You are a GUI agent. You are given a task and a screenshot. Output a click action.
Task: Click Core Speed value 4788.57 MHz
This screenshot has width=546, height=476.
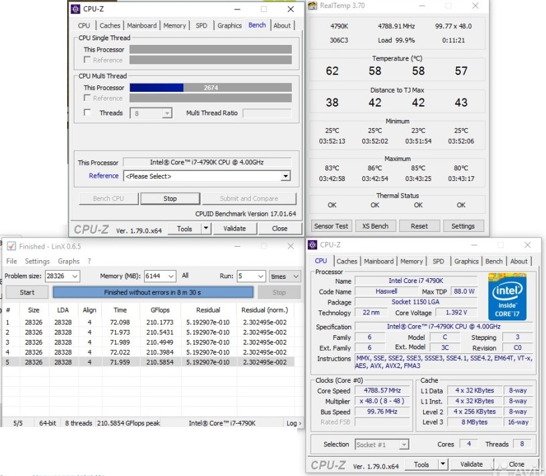382,390
